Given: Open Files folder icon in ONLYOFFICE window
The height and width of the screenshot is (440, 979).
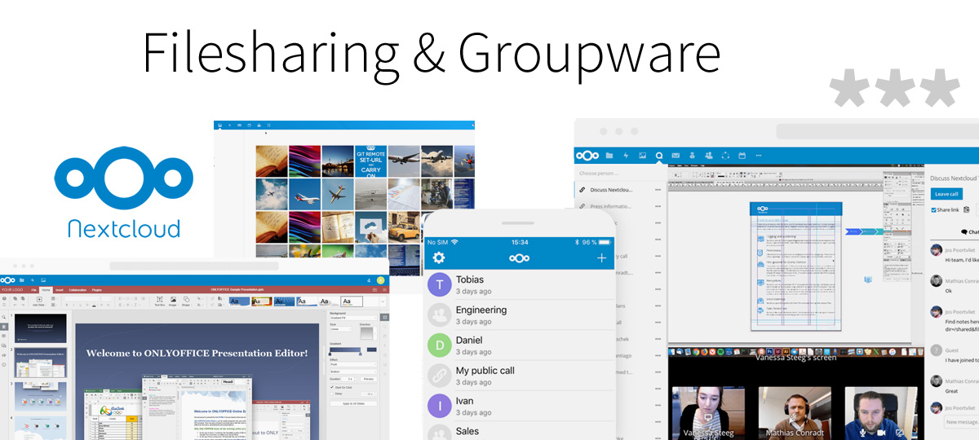Looking at the screenshot, I should pyautogui.click(x=22, y=280).
